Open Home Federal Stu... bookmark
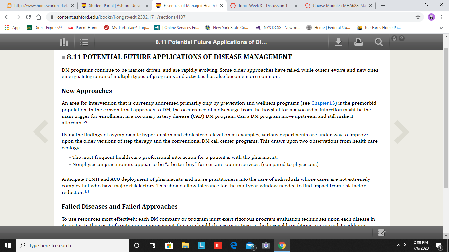The width and height of the screenshot is (449, 252). [328, 28]
